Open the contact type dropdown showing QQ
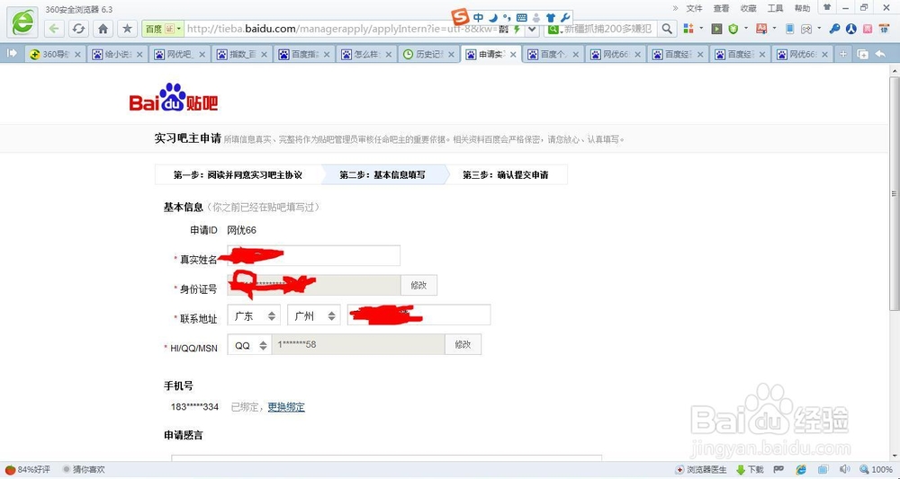This screenshot has height=479, width=900. pyautogui.click(x=249, y=345)
